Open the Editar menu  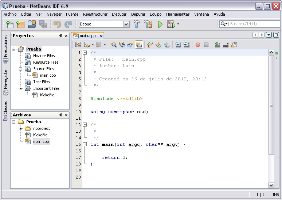(x=26, y=14)
